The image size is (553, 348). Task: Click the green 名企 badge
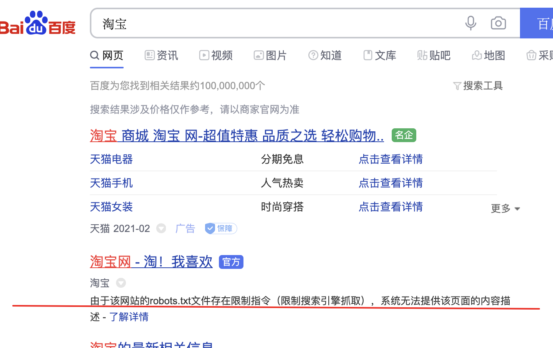[x=404, y=135]
